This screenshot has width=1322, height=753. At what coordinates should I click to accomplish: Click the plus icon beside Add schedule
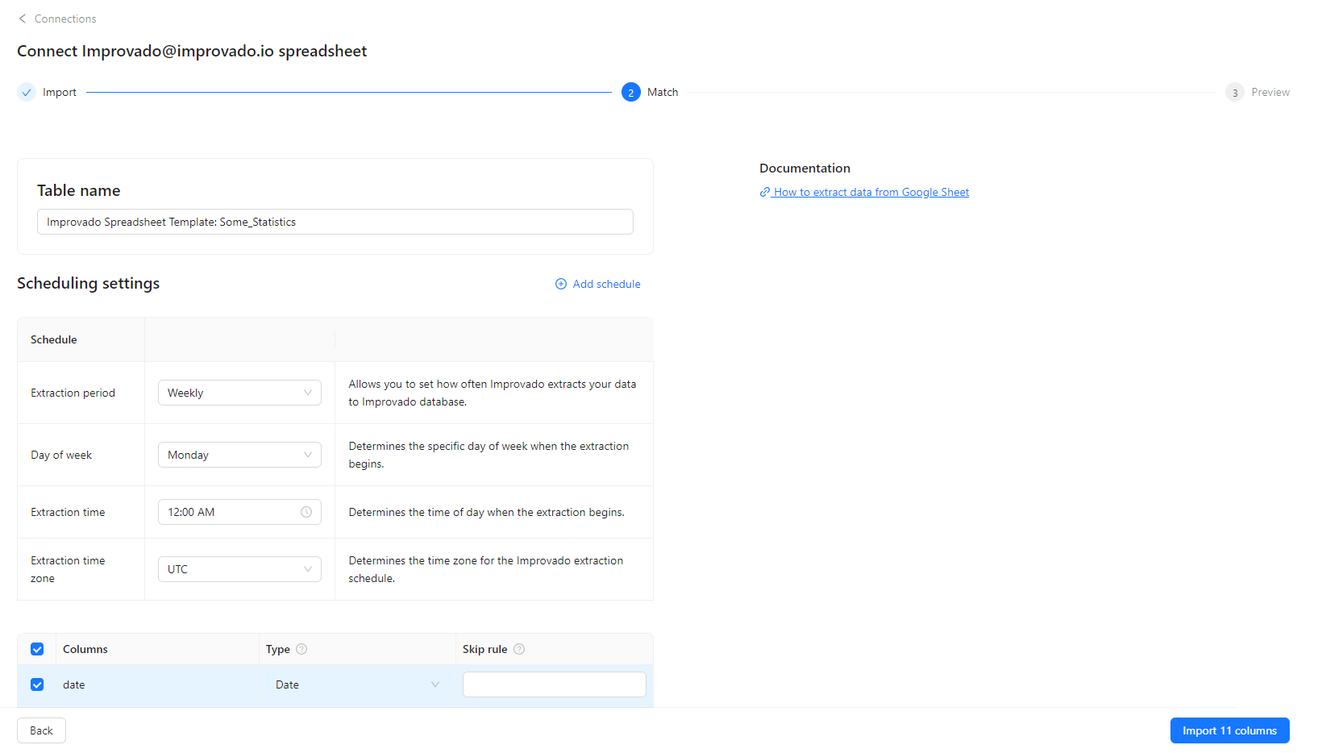click(561, 284)
